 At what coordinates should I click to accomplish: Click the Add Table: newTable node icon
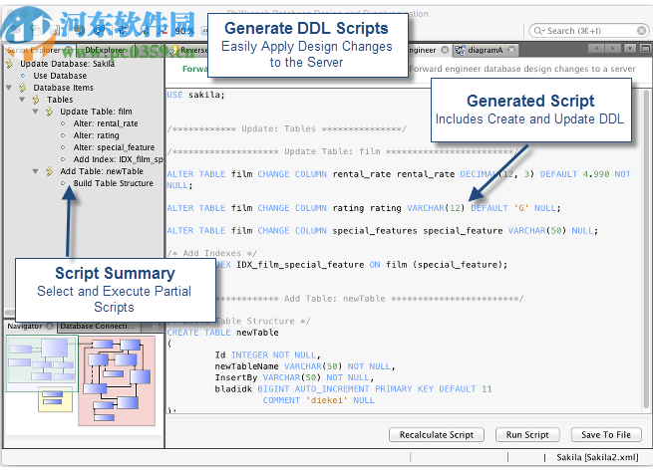(x=49, y=171)
